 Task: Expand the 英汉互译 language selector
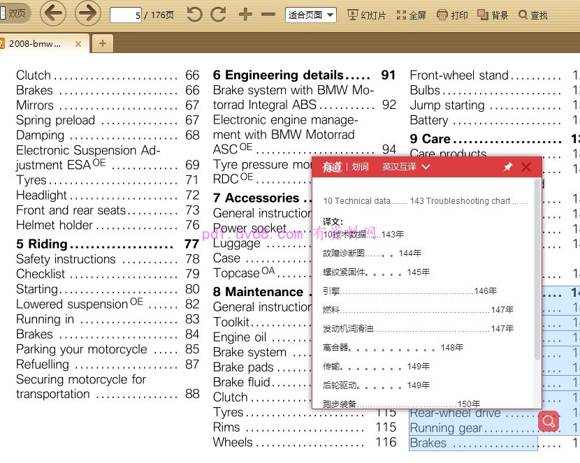click(x=406, y=168)
